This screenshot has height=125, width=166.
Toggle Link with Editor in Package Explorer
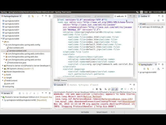pyautogui.click(x=33, y=16)
